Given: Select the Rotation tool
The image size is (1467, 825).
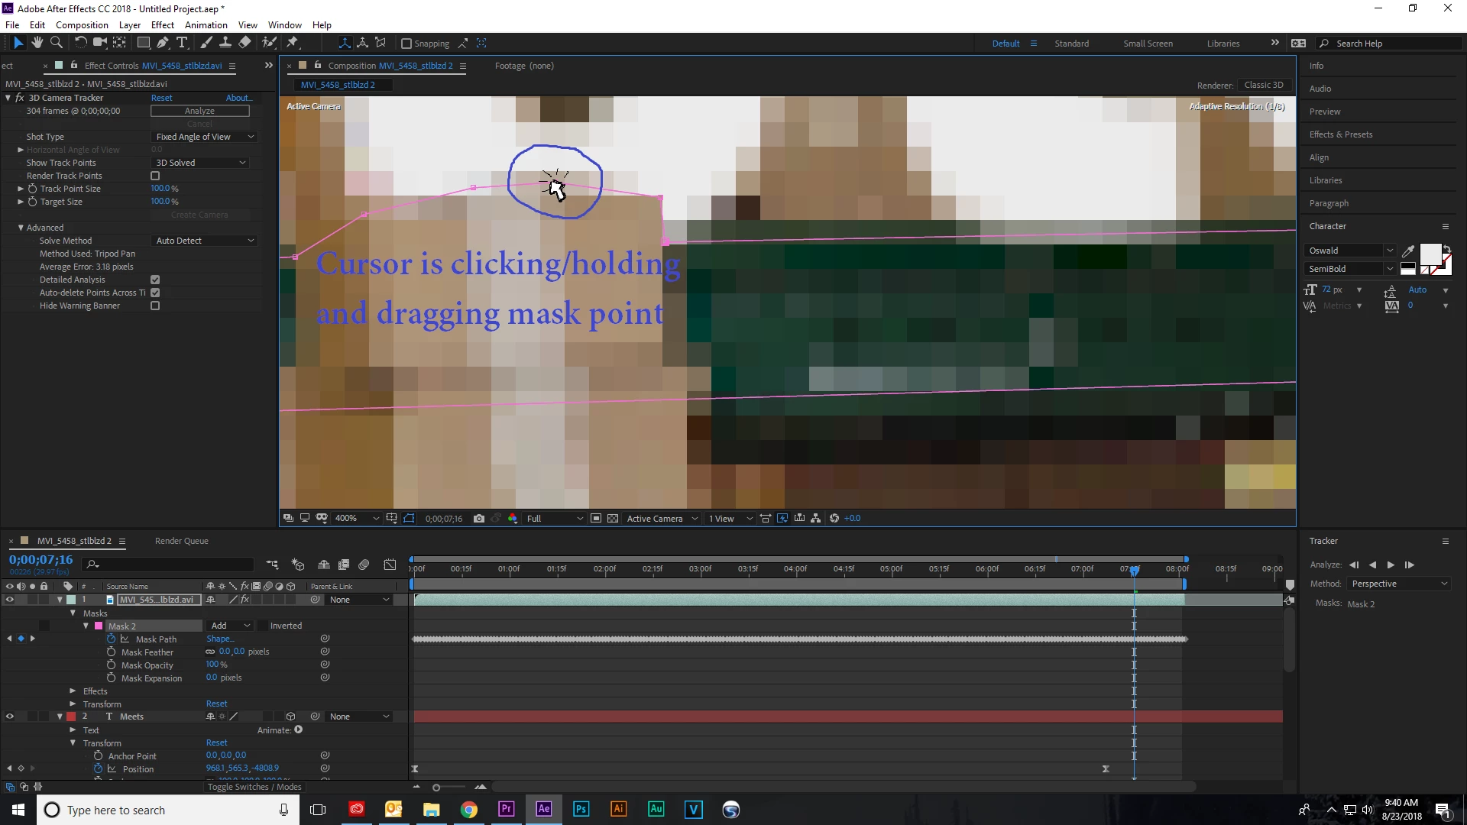Looking at the screenshot, I should 79,43.
